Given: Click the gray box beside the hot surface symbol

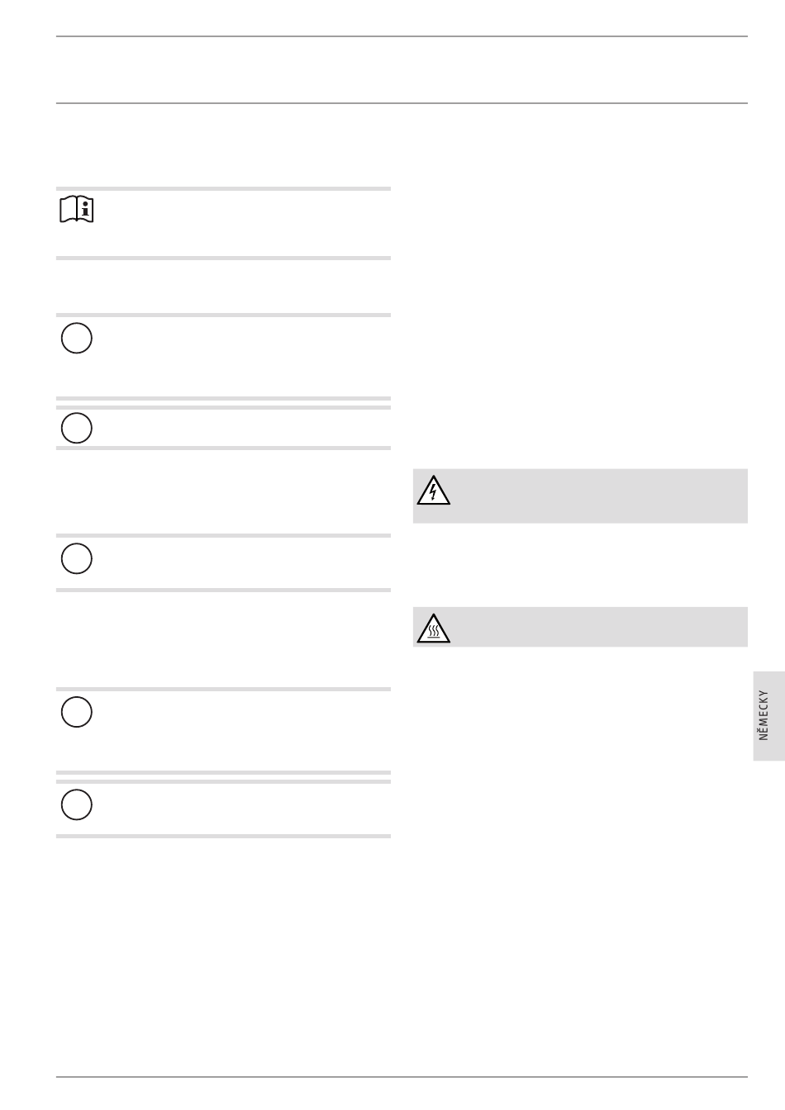Looking at the screenshot, I should pos(580,627).
